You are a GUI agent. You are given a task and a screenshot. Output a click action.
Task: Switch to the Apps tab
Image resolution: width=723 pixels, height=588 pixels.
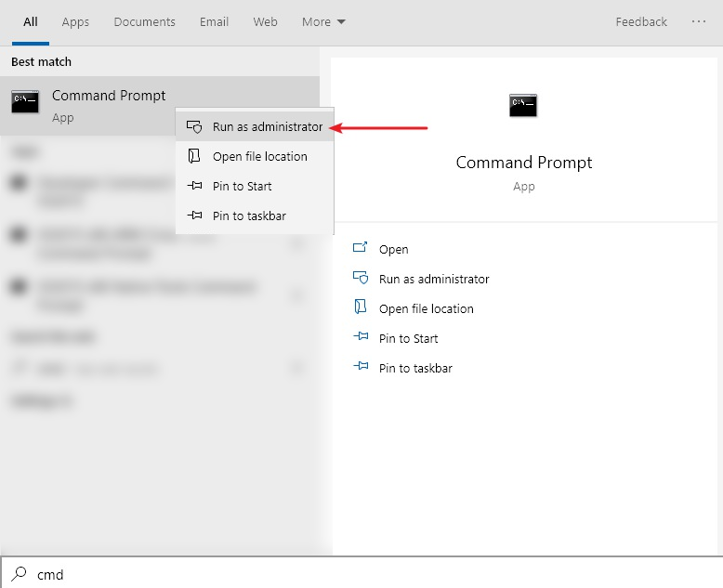[x=75, y=21]
